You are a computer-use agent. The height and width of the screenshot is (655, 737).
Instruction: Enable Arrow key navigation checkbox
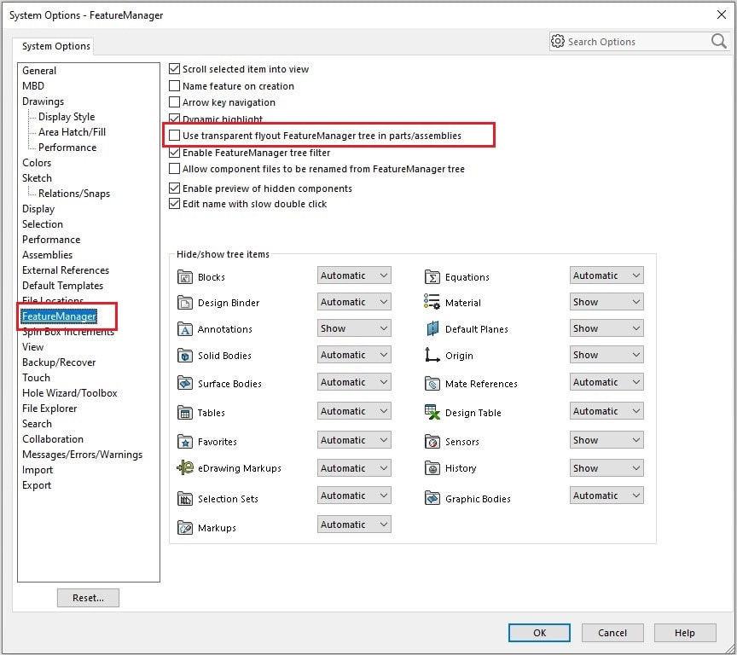pos(174,102)
